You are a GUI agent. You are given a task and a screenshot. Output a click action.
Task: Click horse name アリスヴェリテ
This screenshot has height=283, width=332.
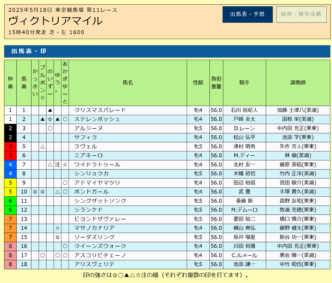tap(94, 264)
